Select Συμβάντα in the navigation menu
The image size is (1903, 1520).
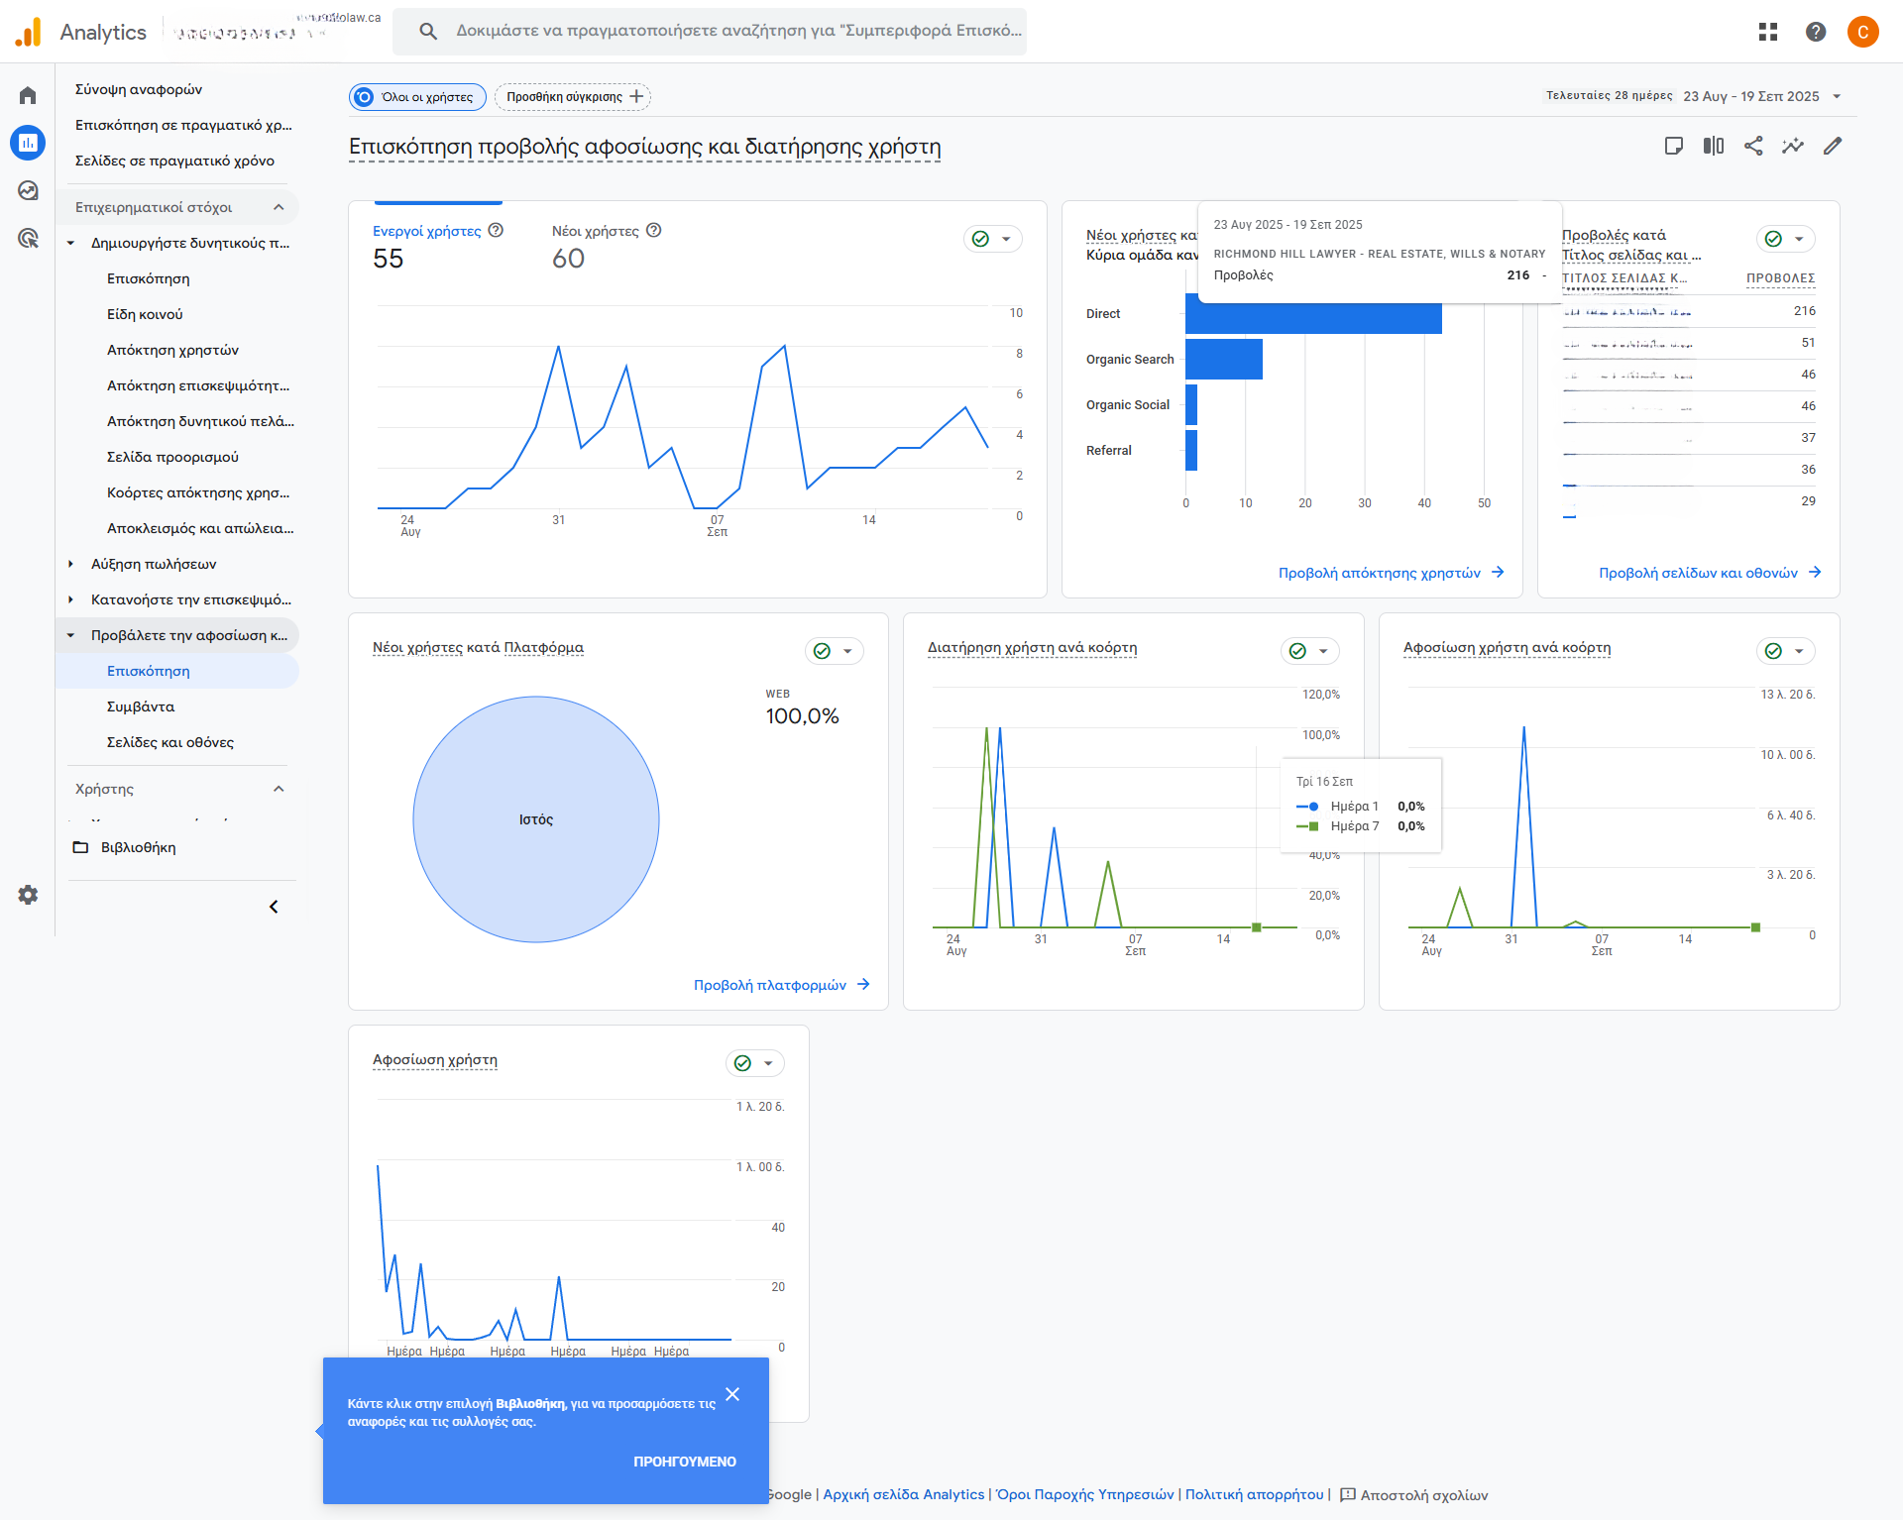(140, 706)
